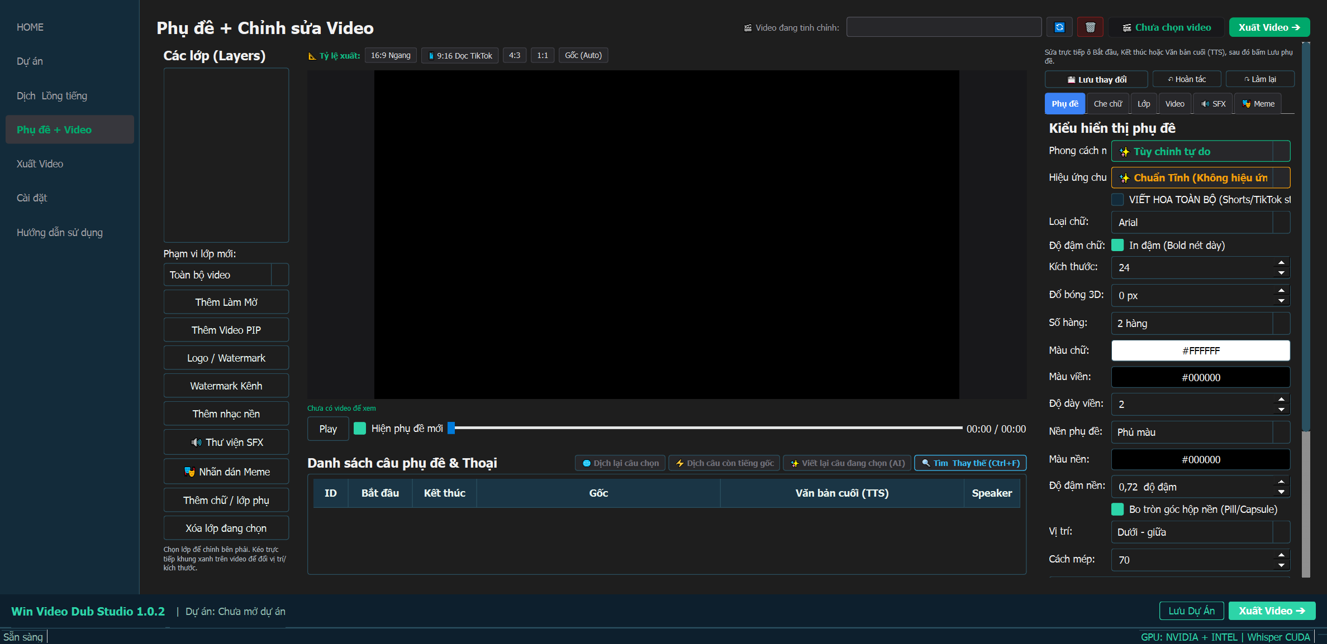The height and width of the screenshot is (644, 1327).
Task: Click Watermark Kênh button
Action: coord(226,386)
